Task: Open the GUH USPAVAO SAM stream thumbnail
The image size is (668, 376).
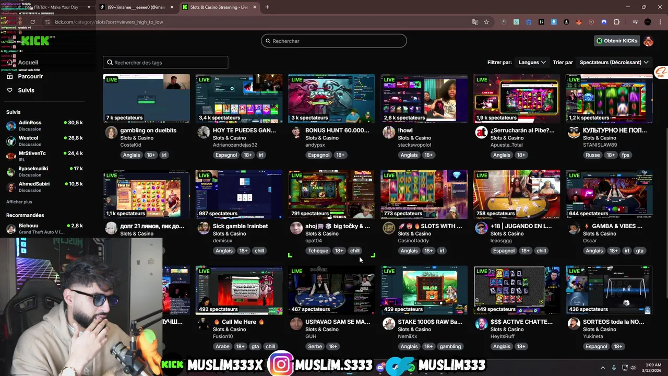Action: tap(331, 290)
